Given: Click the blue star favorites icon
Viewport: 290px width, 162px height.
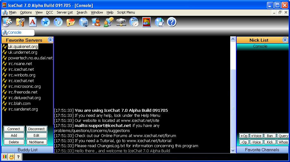Looking at the screenshot, I should [x=45, y=22].
